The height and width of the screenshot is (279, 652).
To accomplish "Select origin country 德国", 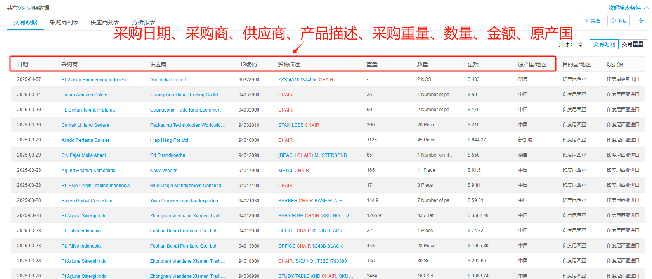I will click(x=523, y=155).
